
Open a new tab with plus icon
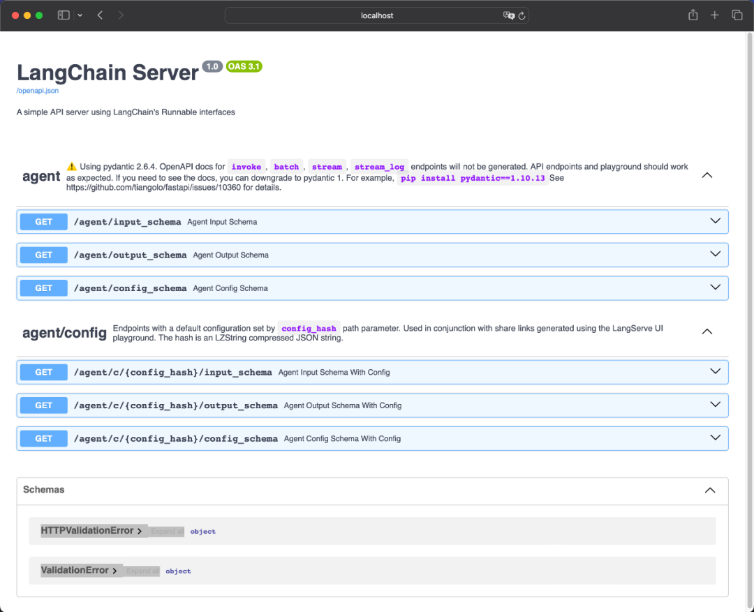715,15
